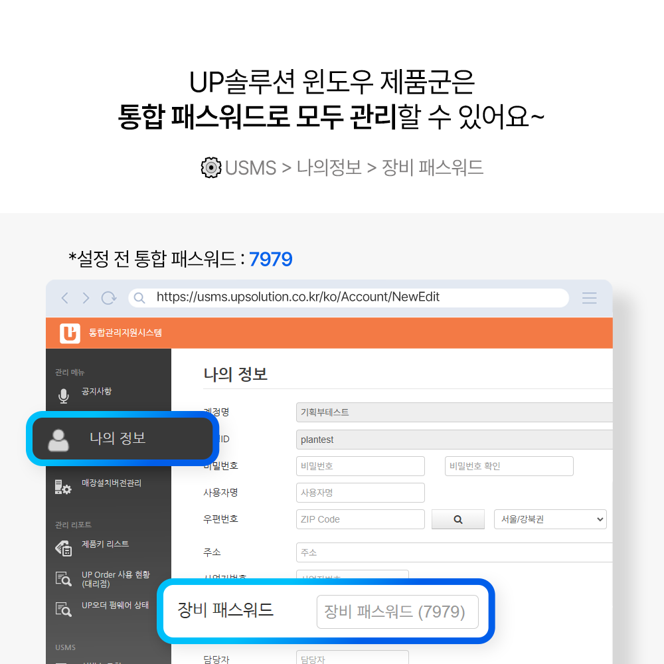Click the 주소 field label
The width and height of the screenshot is (664, 664).
212,552
